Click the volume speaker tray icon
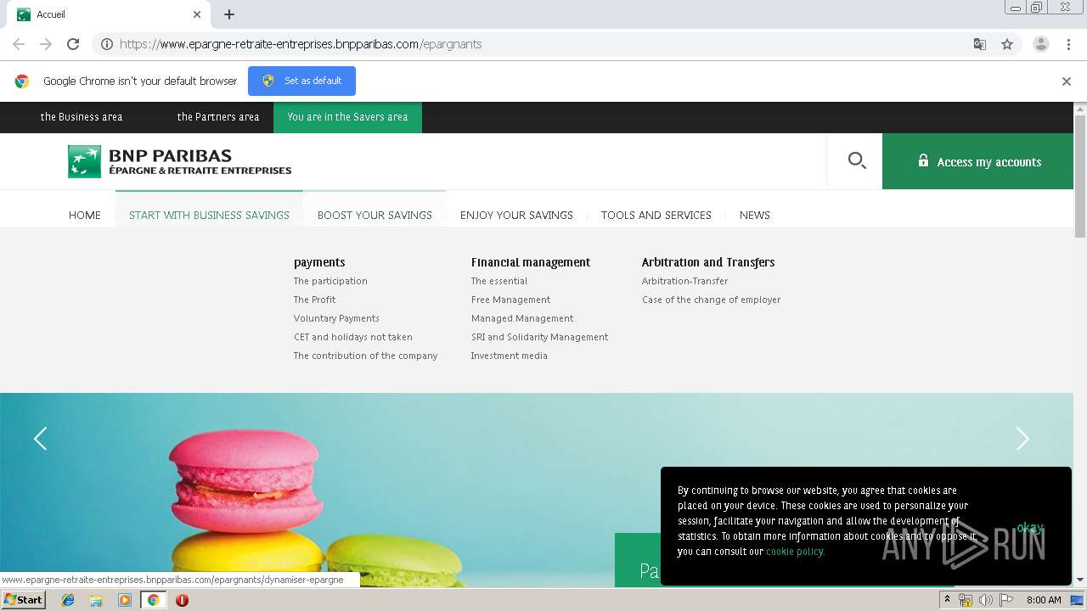Screen dimensions: 1087x611 point(986,600)
